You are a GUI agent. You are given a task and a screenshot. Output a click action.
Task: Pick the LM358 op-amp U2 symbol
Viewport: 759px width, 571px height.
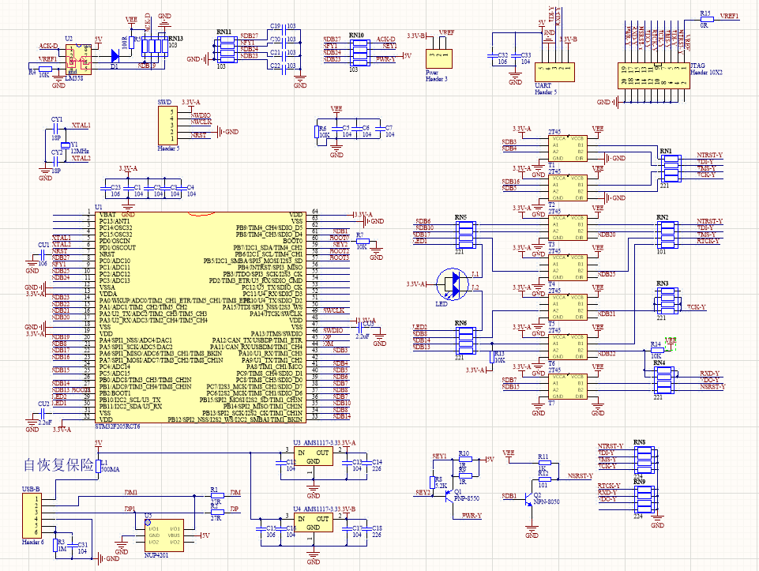[78, 59]
